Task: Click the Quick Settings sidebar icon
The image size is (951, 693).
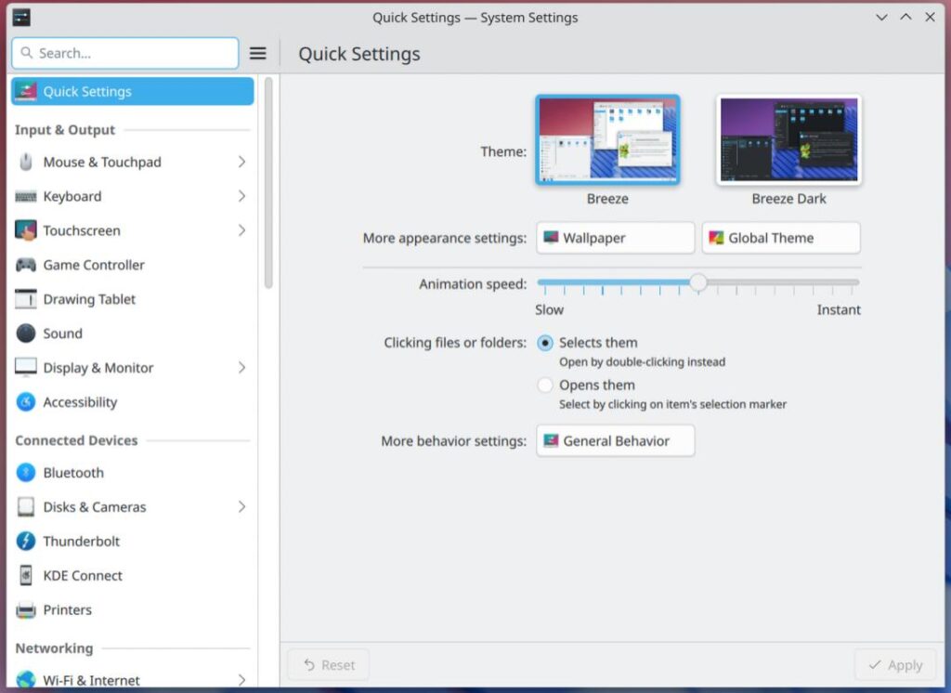Action: (x=25, y=91)
